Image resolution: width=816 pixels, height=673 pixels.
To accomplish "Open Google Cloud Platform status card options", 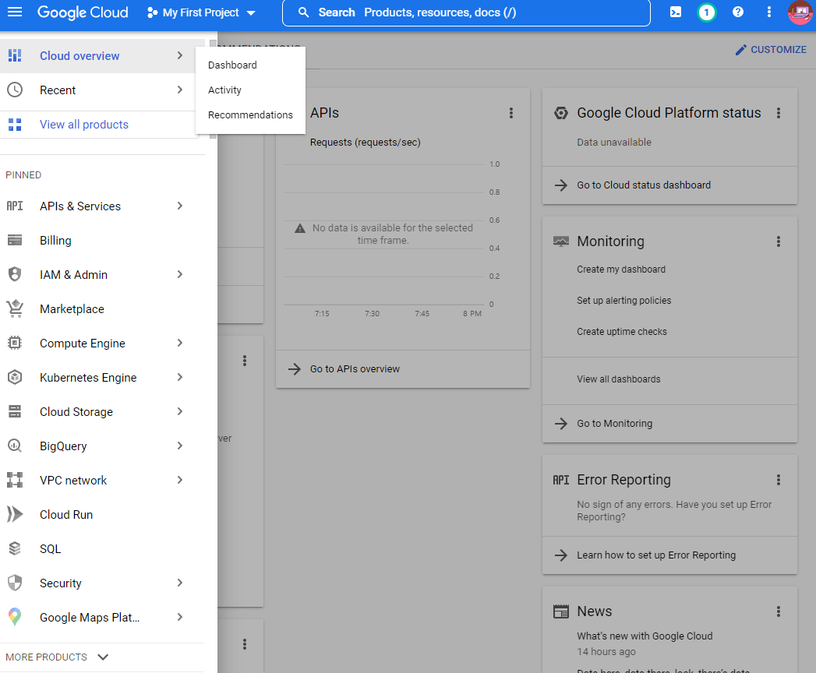I will (779, 113).
